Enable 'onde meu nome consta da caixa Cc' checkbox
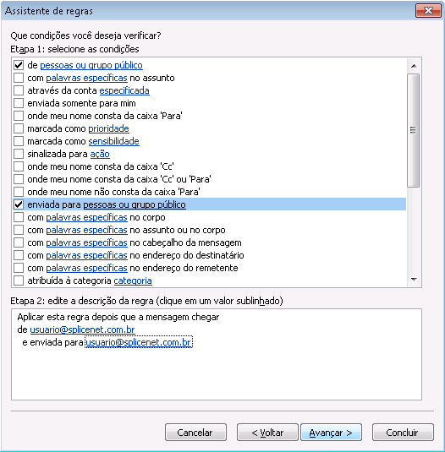 click(x=19, y=166)
